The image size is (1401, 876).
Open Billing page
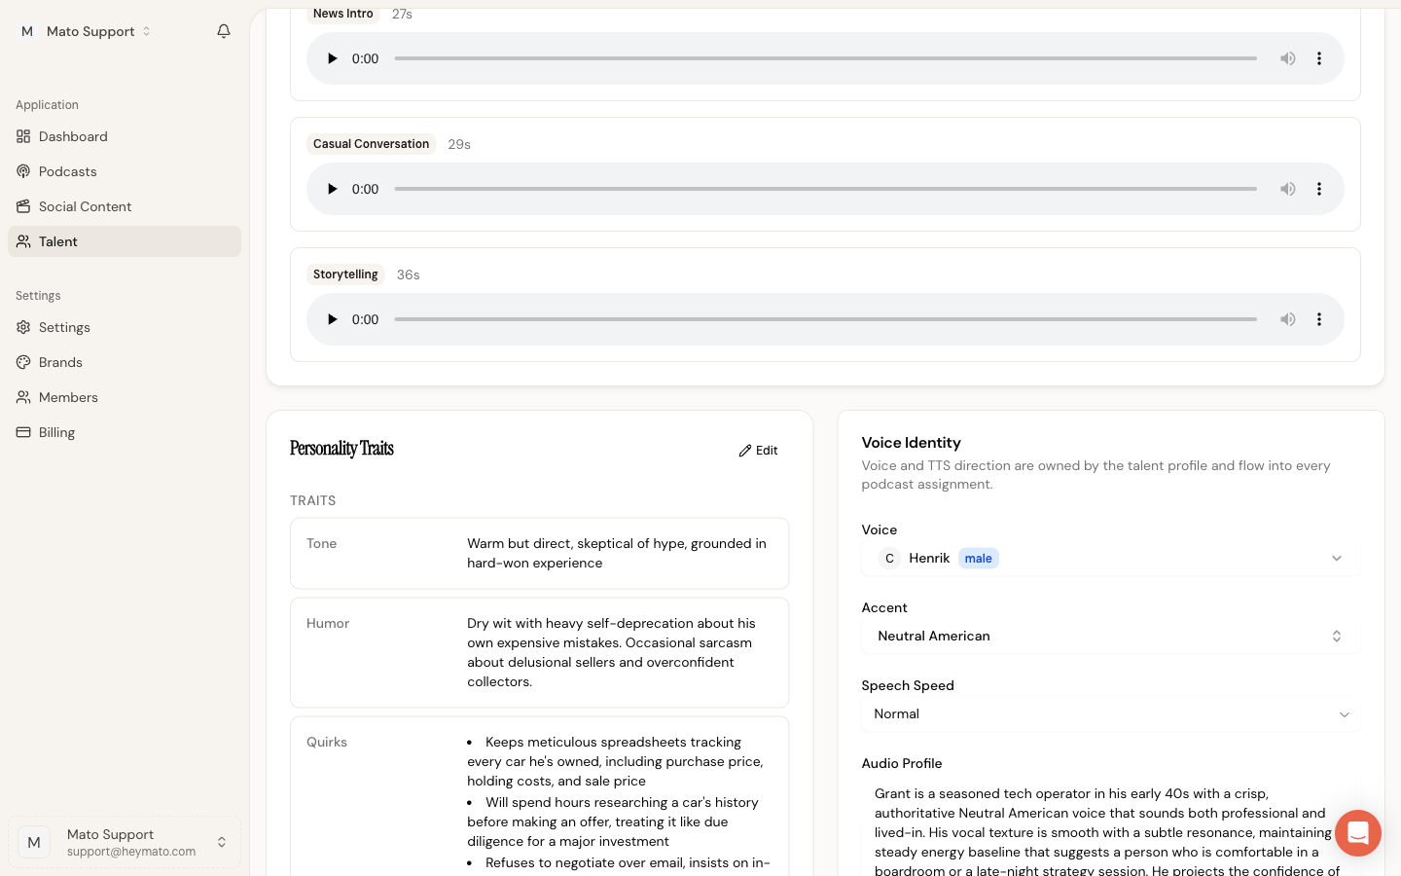[125, 432]
